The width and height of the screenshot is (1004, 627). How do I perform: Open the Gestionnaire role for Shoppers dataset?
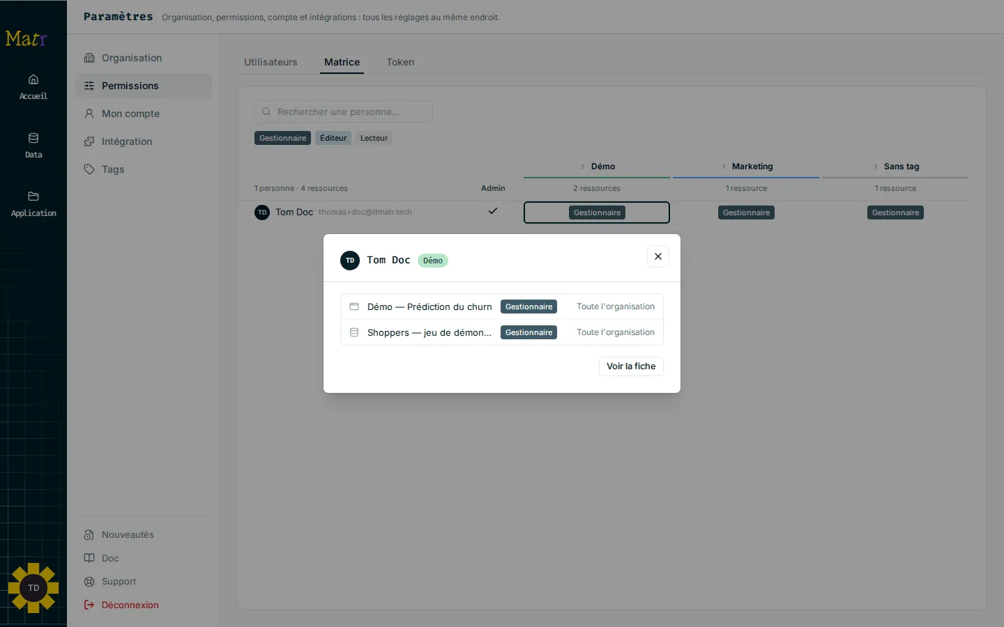point(528,332)
